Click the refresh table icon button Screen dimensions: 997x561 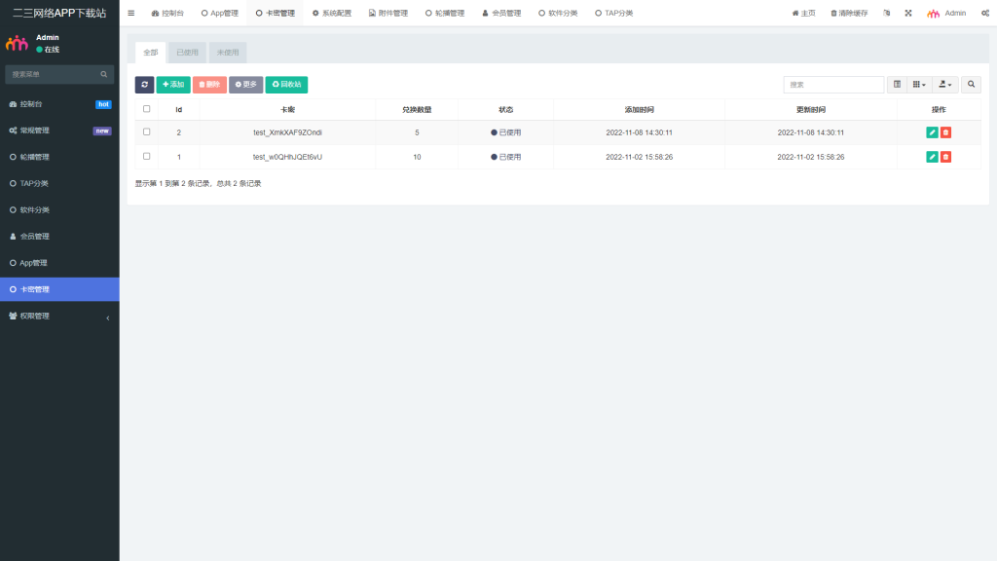(144, 85)
